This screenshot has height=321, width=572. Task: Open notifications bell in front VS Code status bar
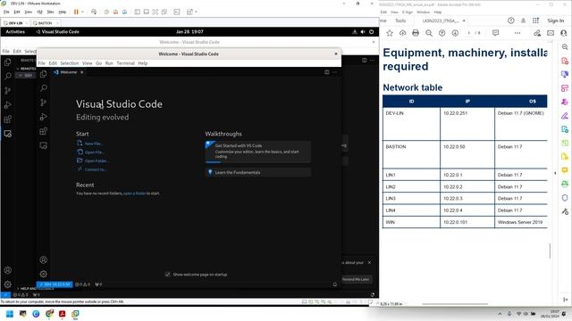click(335, 284)
